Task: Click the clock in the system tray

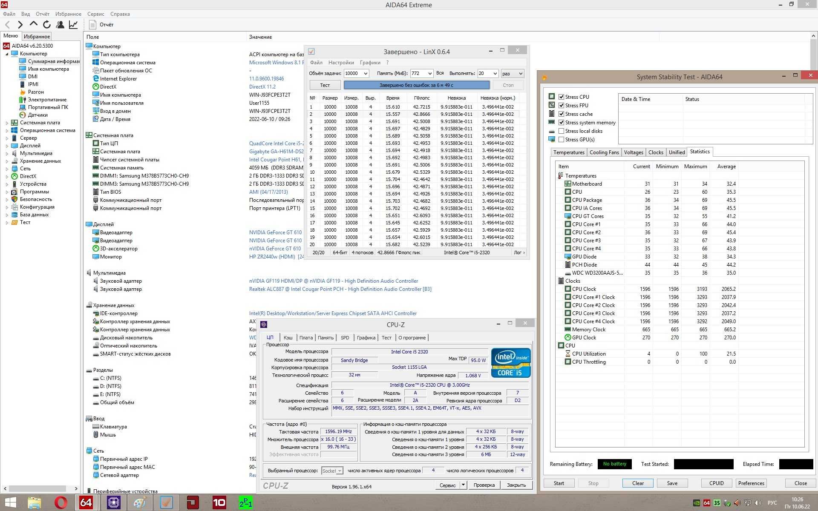Action: click(797, 503)
